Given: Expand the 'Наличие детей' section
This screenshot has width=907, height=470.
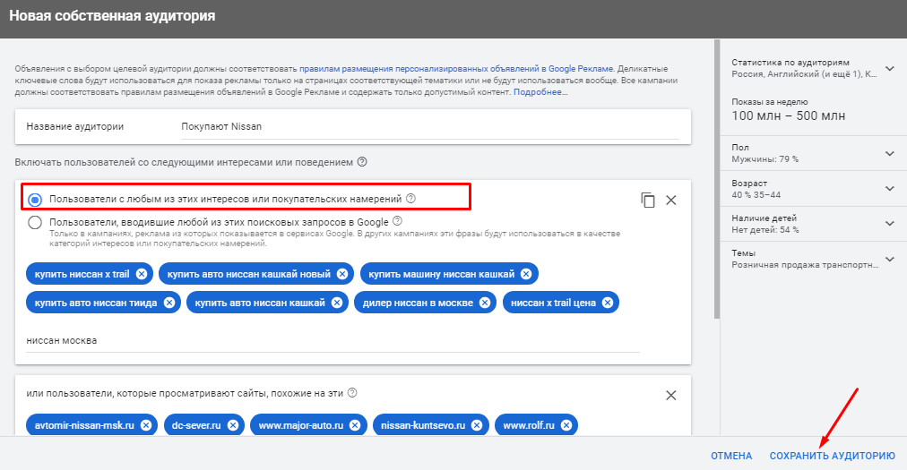Looking at the screenshot, I should (889, 223).
